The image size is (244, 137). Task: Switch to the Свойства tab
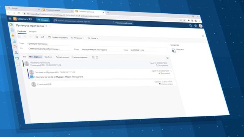(x=22, y=31)
